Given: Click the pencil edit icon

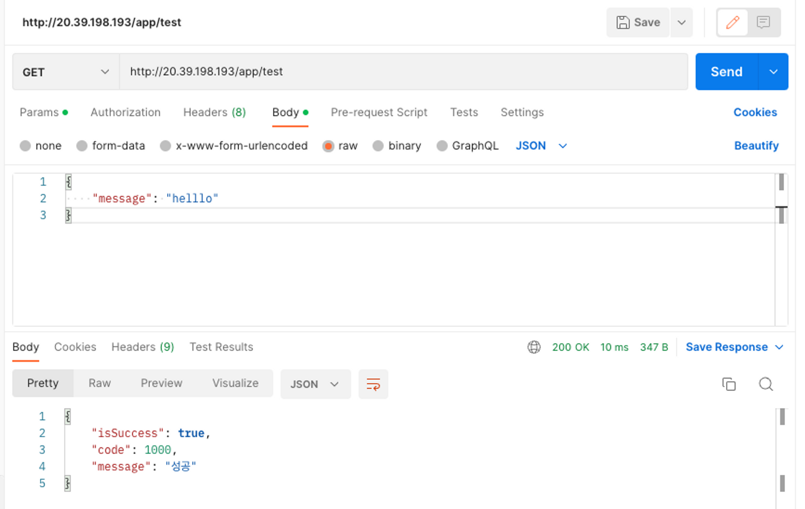Looking at the screenshot, I should click(x=732, y=23).
